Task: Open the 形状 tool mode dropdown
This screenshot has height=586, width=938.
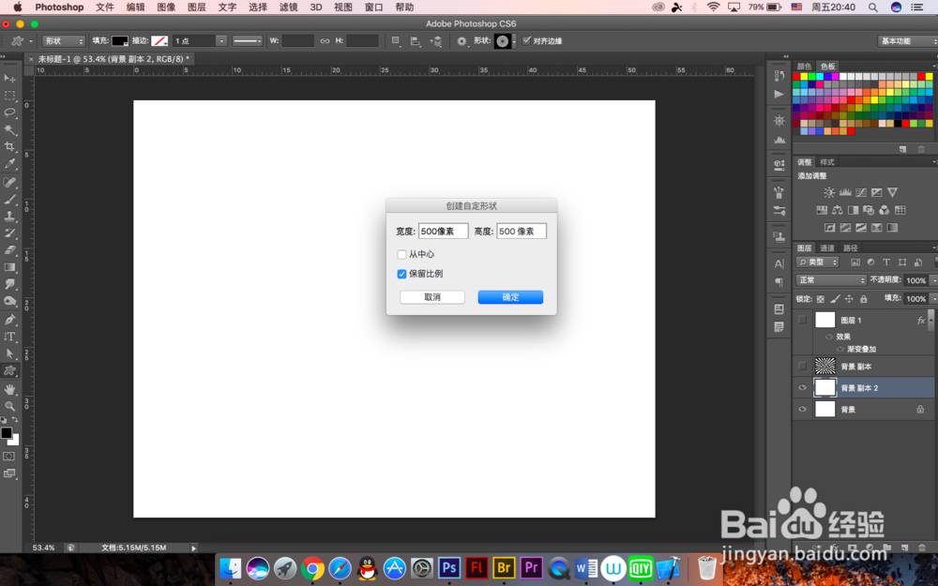Action: coord(64,40)
